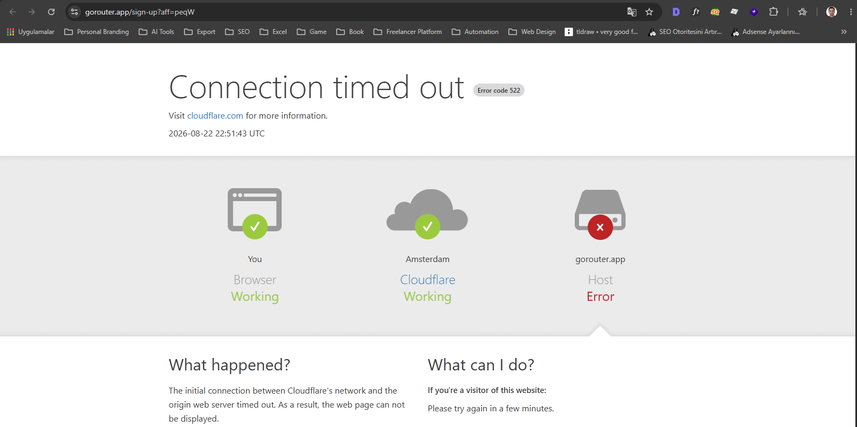Open the Personal Branding bookmark folder
The image size is (857, 427).
pos(97,32)
